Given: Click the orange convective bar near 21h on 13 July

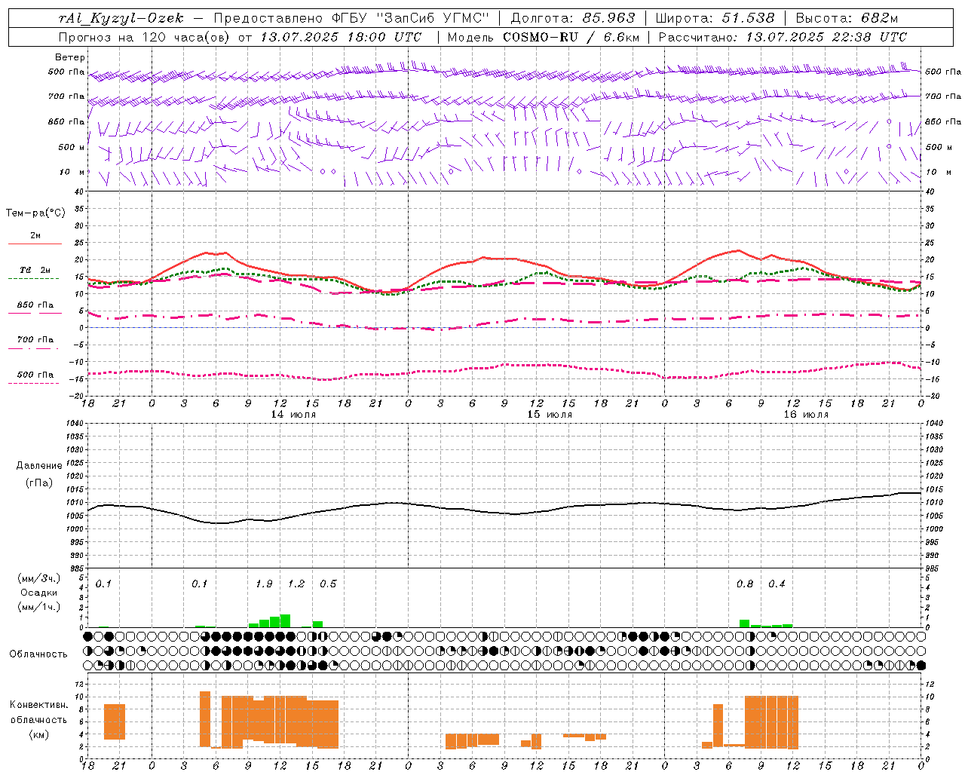Looking at the screenshot, I should 115,721.
